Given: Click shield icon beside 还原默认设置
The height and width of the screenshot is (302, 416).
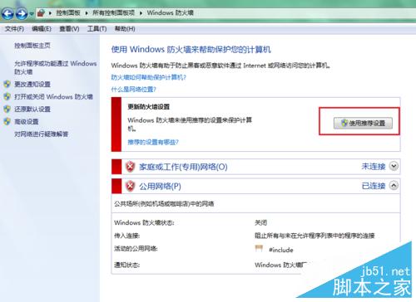Looking at the screenshot, I should pos(7,109).
